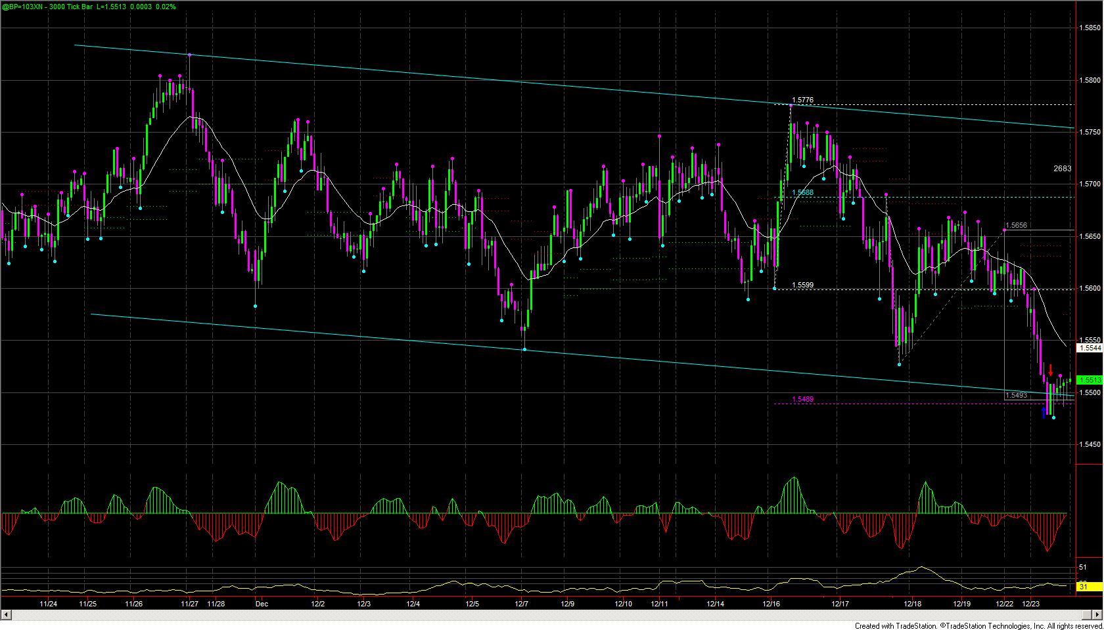Click the 12/23 date label
The height and width of the screenshot is (630, 1104).
tap(1031, 603)
